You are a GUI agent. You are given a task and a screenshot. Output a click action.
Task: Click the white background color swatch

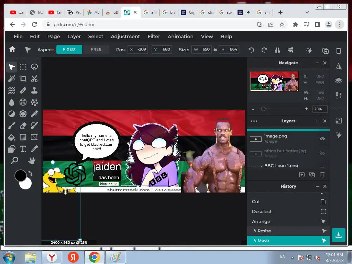coord(26,185)
